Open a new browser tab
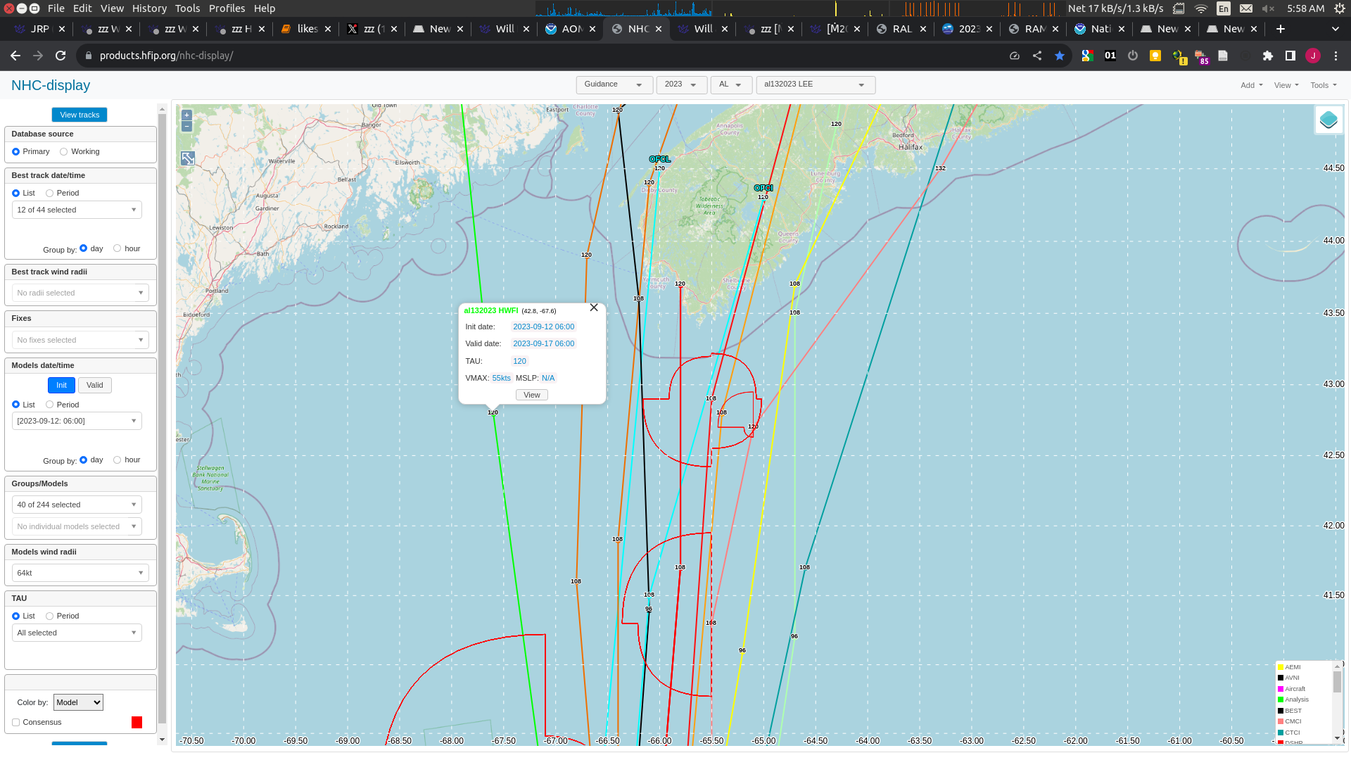Screen dimensions: 1351x760 point(1281,29)
